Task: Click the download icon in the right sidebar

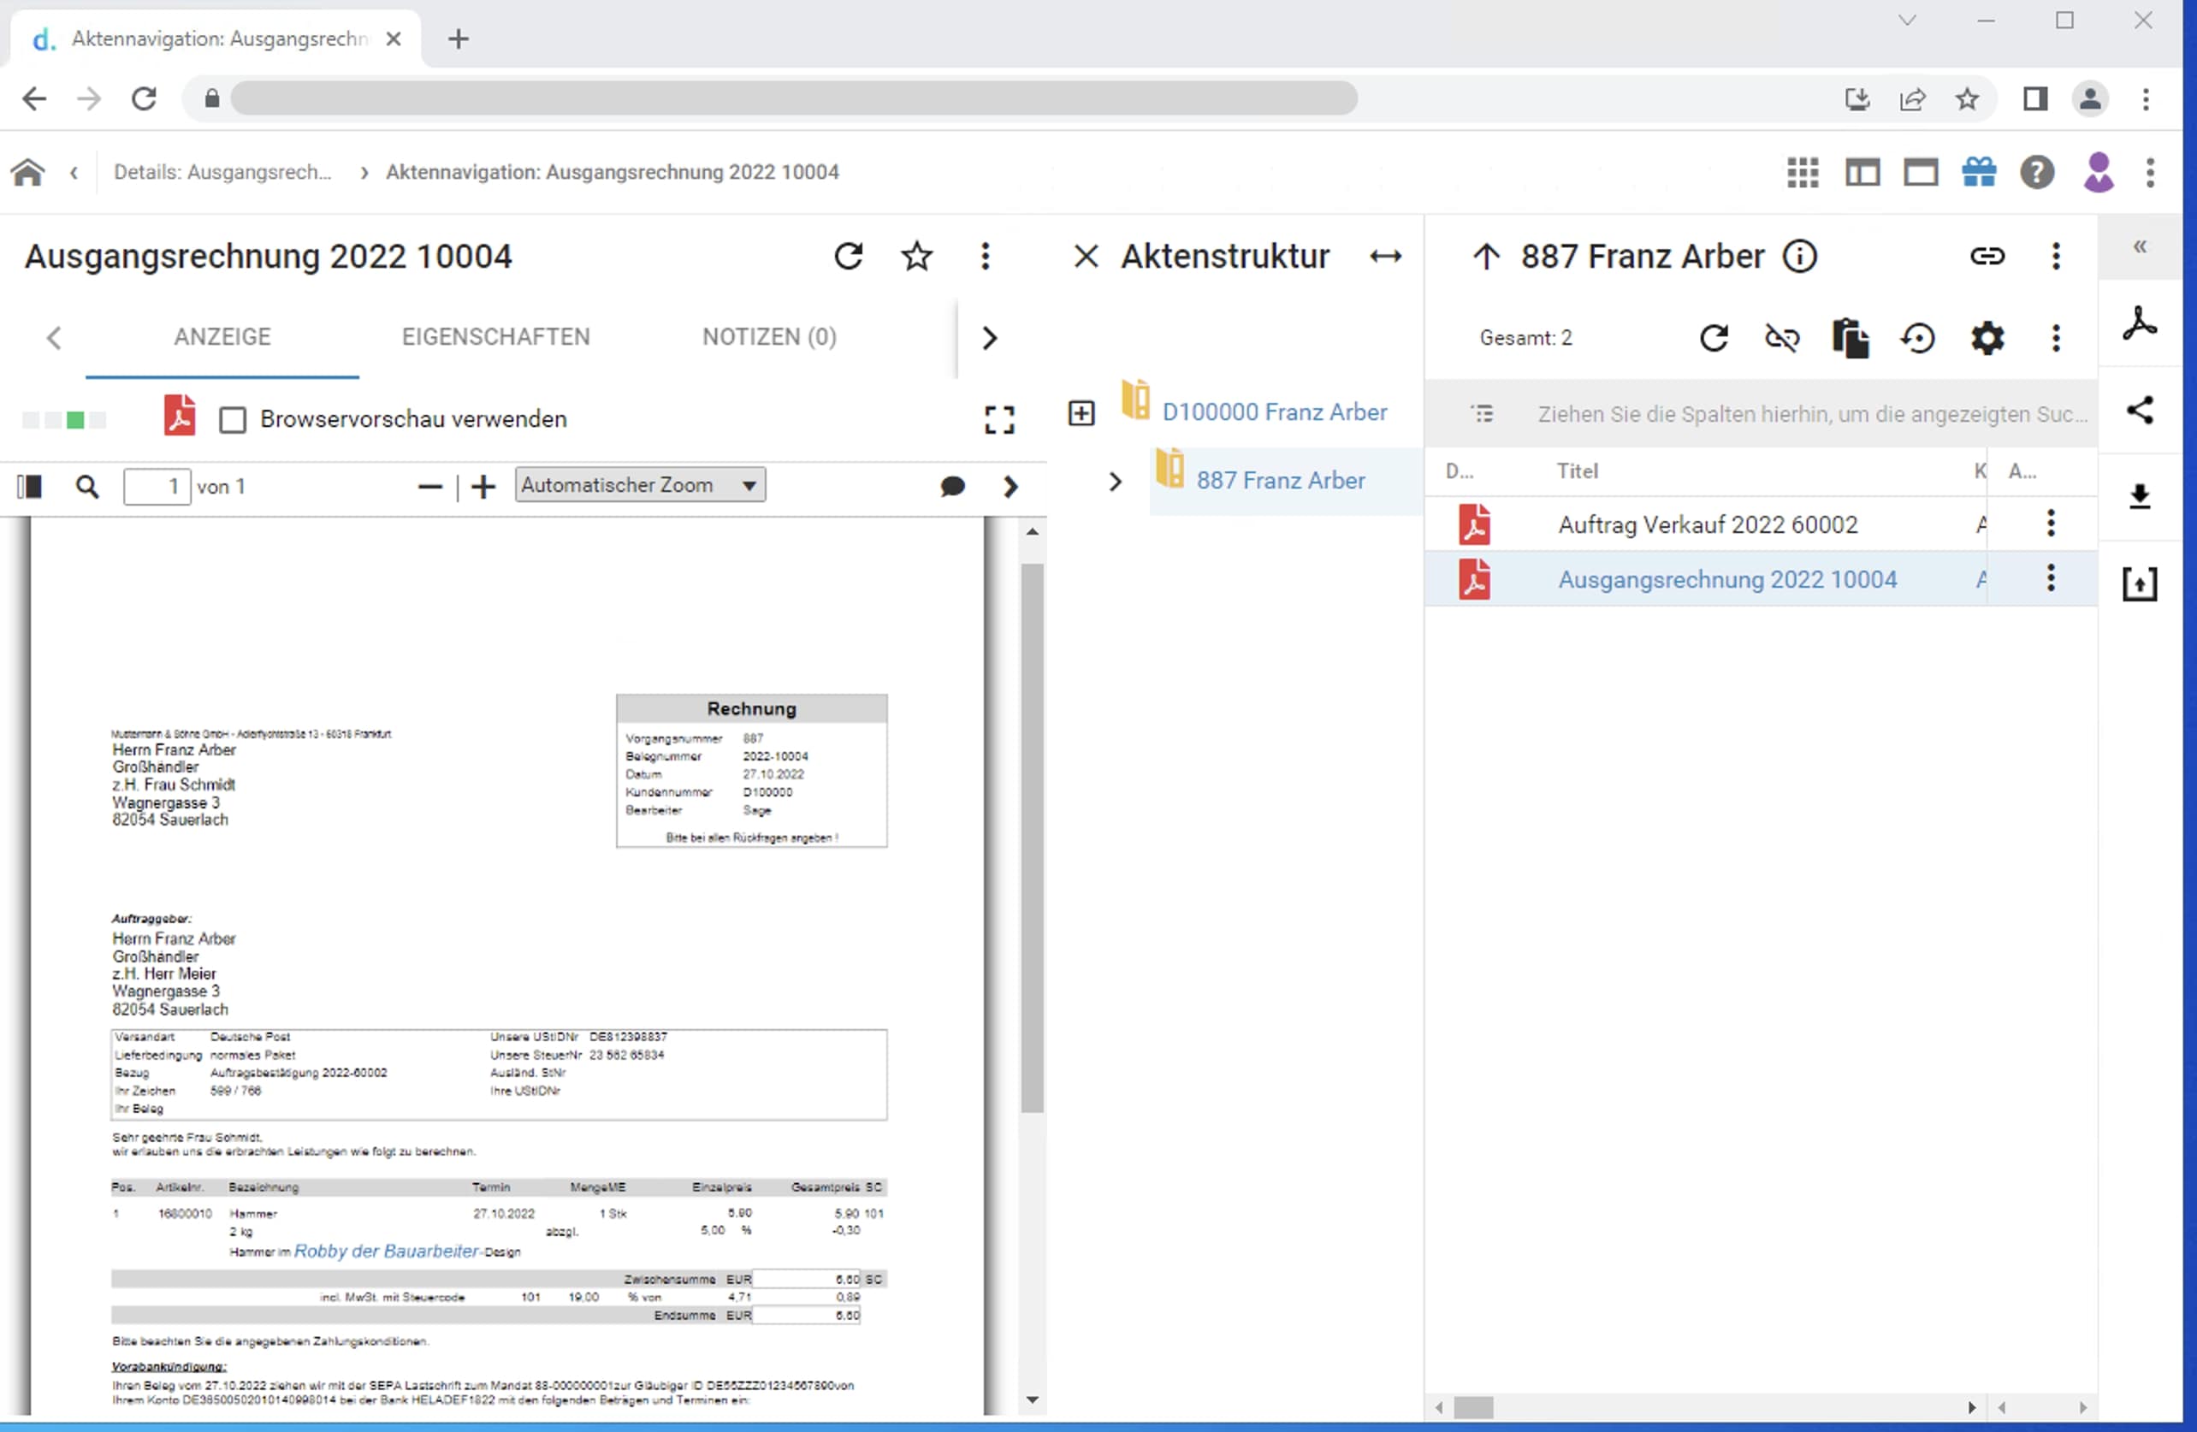Action: (x=2140, y=497)
